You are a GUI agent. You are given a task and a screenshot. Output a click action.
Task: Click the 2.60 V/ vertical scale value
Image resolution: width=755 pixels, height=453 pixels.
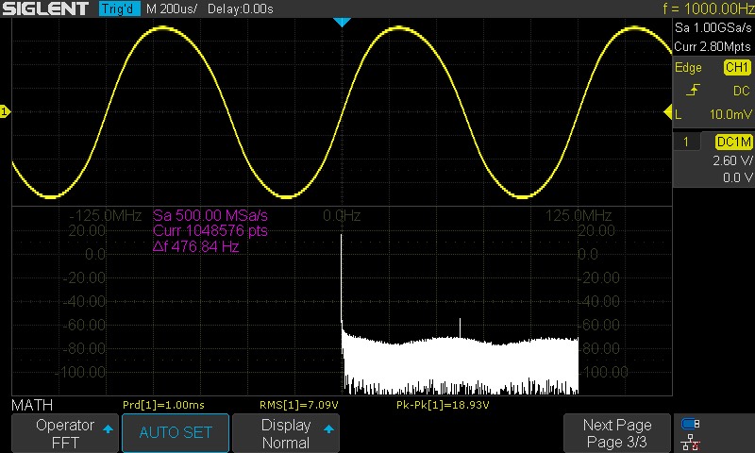coord(731,160)
